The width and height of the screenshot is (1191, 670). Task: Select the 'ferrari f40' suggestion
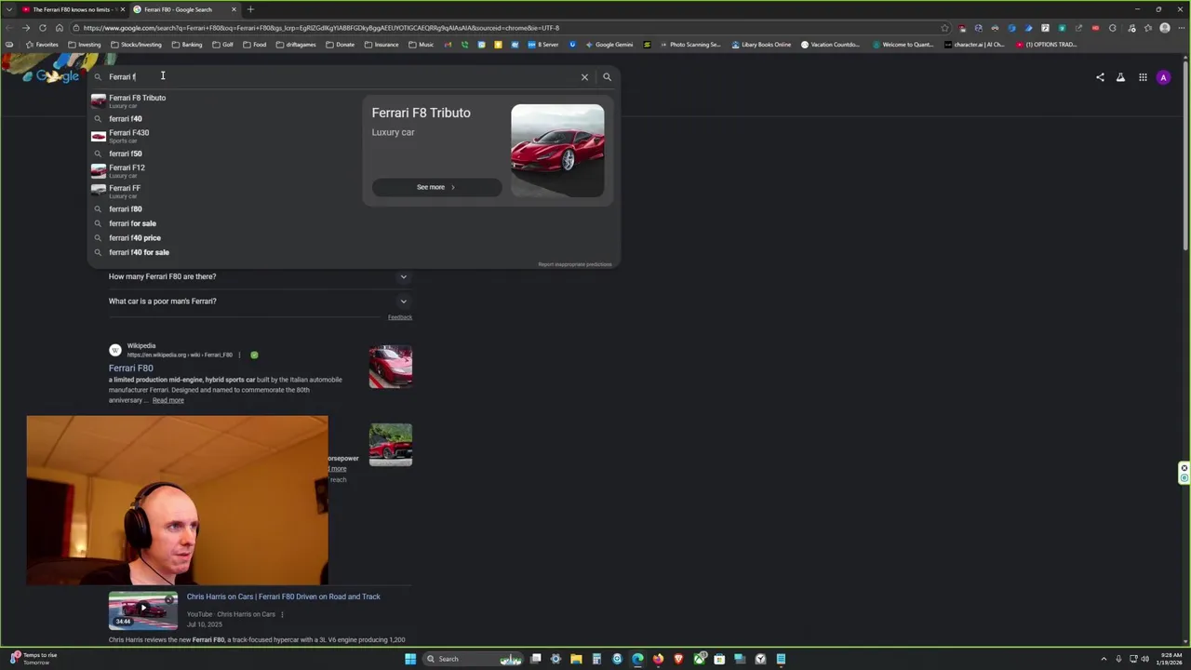[223, 119]
